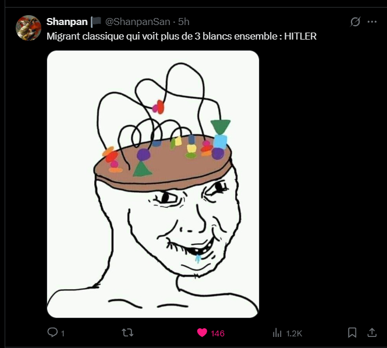The image size is (387, 348).
Task: Click the 1.2K views count
Action: (294, 333)
